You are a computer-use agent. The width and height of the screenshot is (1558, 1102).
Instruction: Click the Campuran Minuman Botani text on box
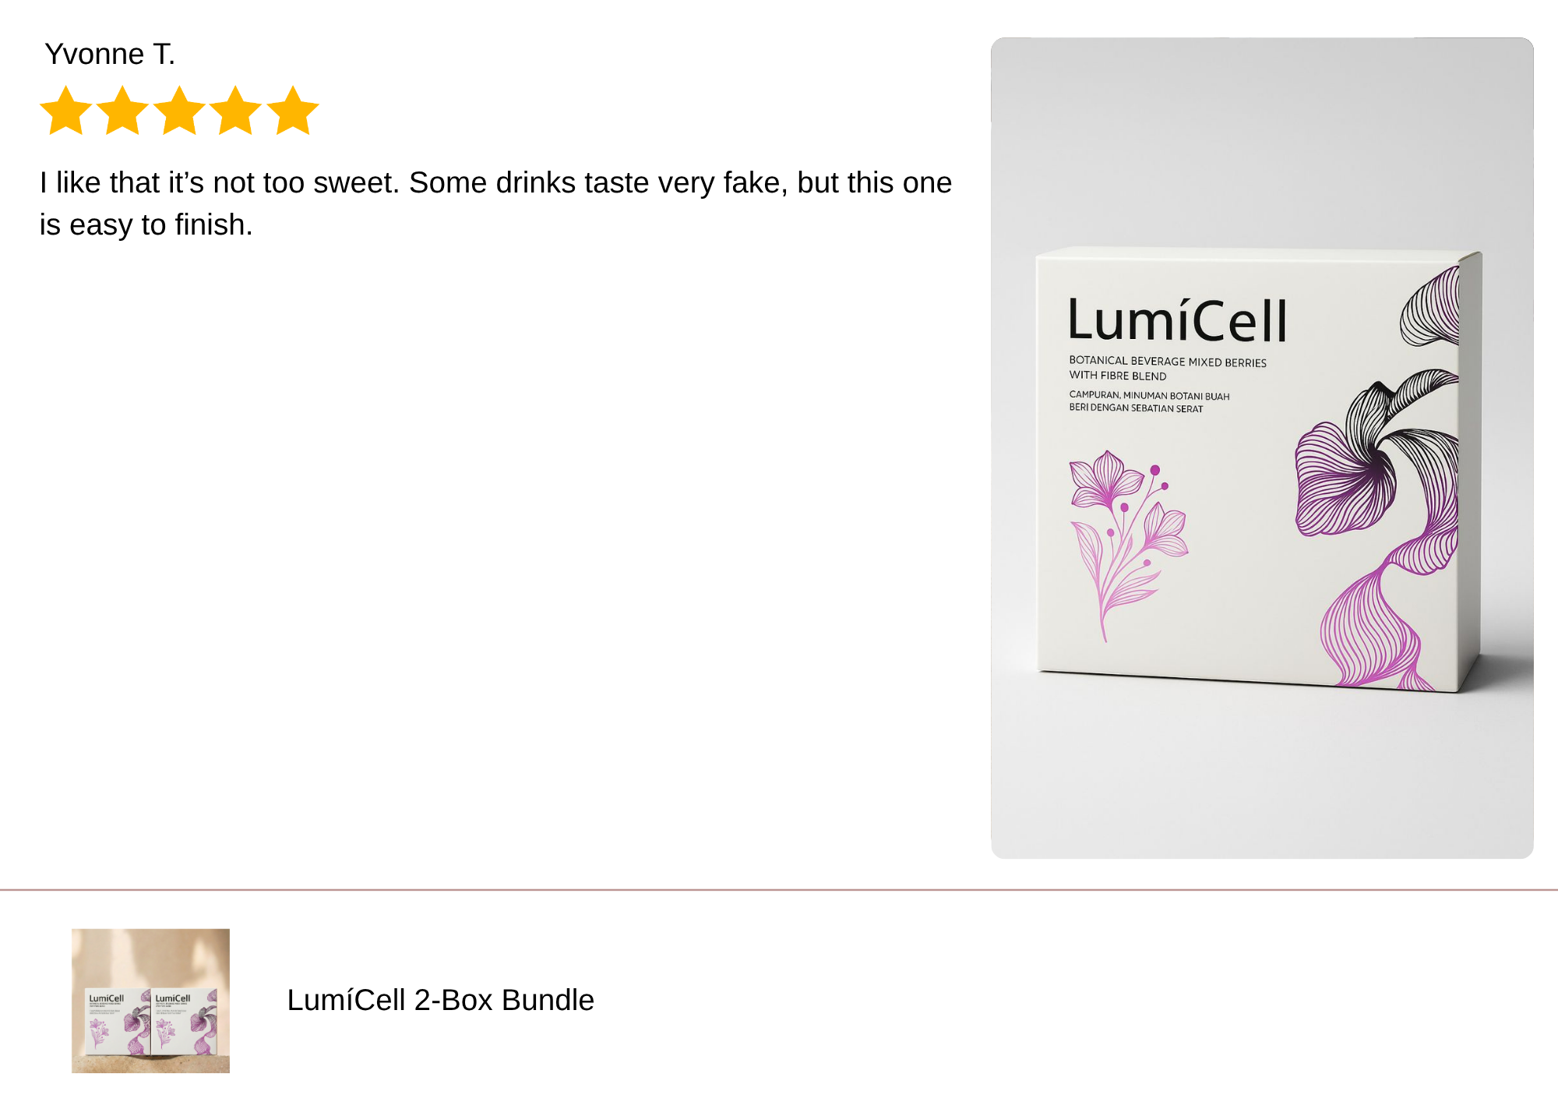click(x=1149, y=401)
